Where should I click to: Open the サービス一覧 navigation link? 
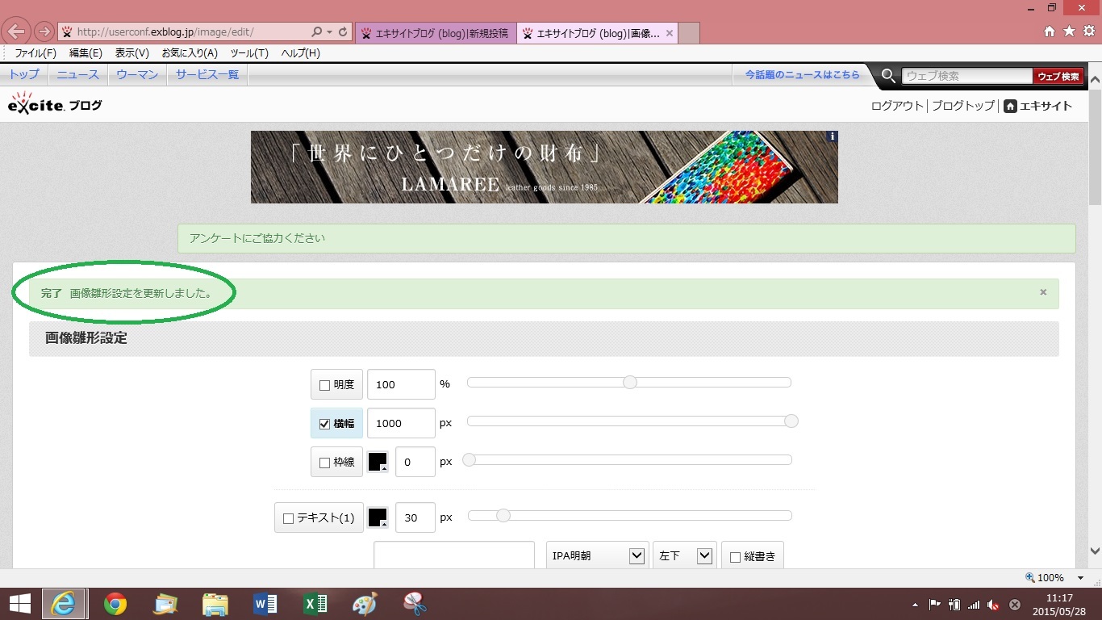pos(207,74)
